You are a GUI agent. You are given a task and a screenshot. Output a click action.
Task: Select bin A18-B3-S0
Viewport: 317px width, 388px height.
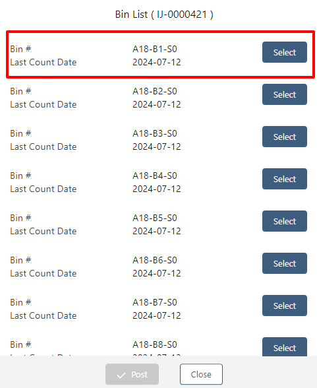click(x=285, y=137)
